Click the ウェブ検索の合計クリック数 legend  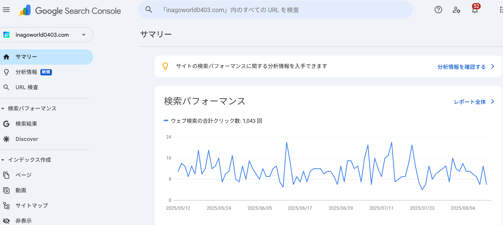(x=213, y=121)
